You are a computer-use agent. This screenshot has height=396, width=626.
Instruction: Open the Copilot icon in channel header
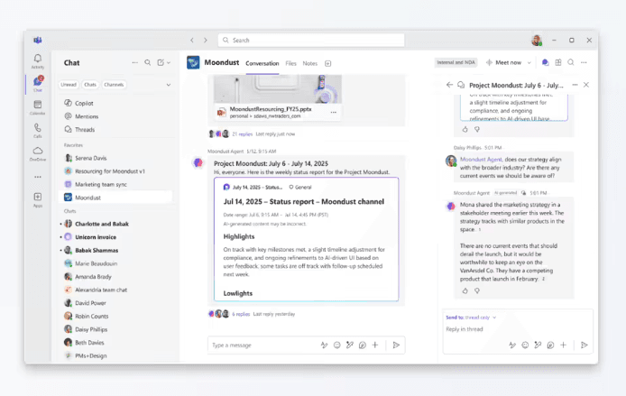545,62
